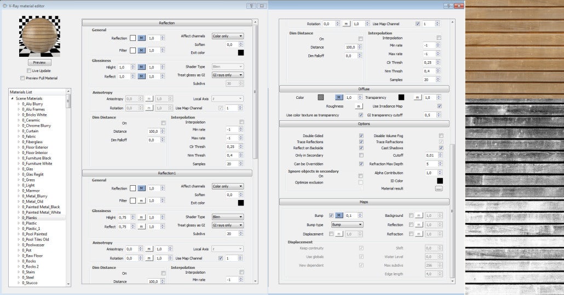The image size is (564, 295).
Task: Uncheck the Double-Sided option
Action: [x=361, y=135]
